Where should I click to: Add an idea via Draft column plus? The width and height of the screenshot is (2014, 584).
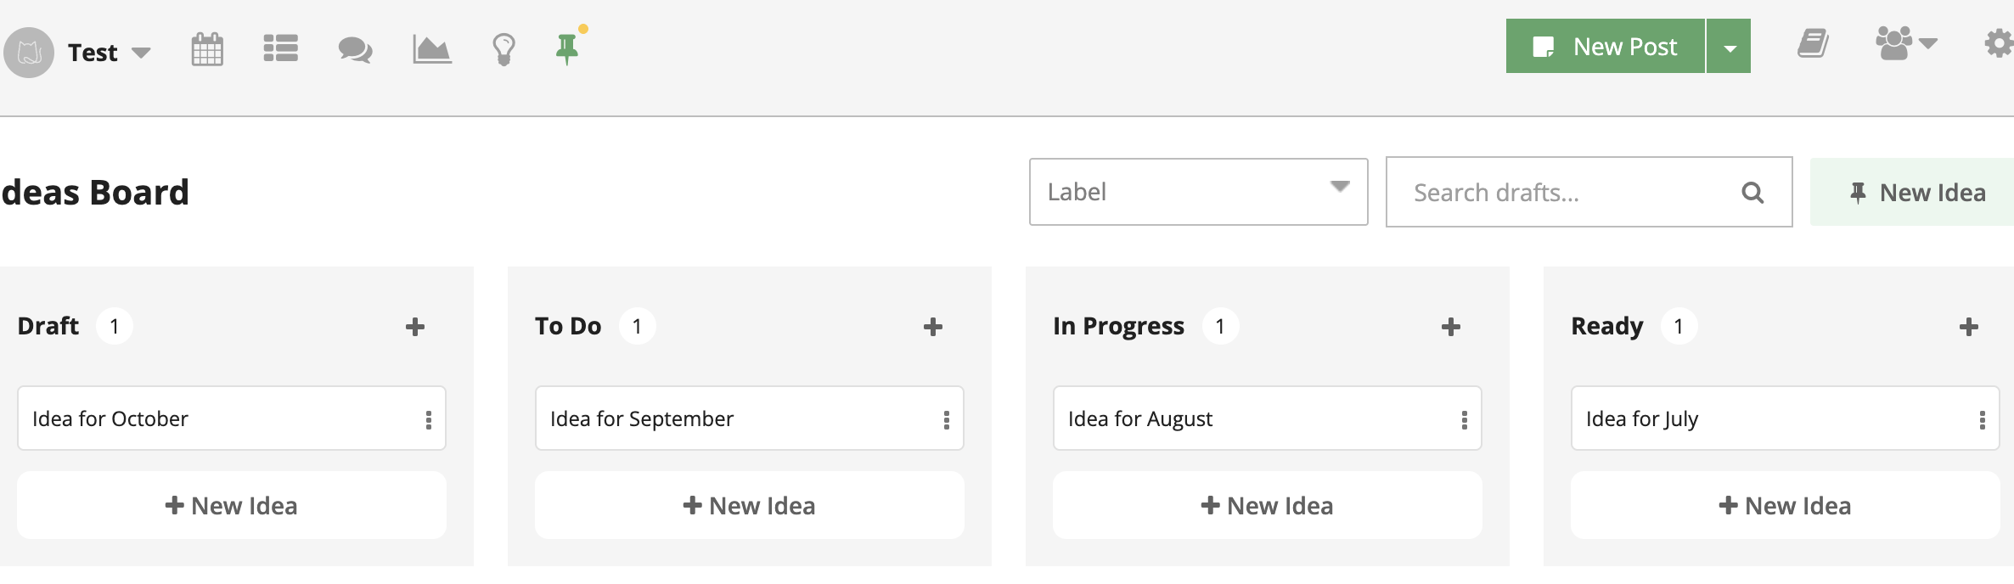click(414, 327)
